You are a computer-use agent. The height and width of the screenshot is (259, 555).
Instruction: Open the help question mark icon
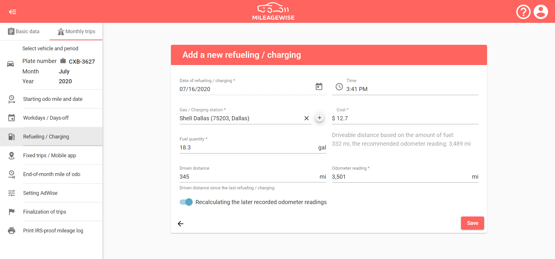coord(523,12)
